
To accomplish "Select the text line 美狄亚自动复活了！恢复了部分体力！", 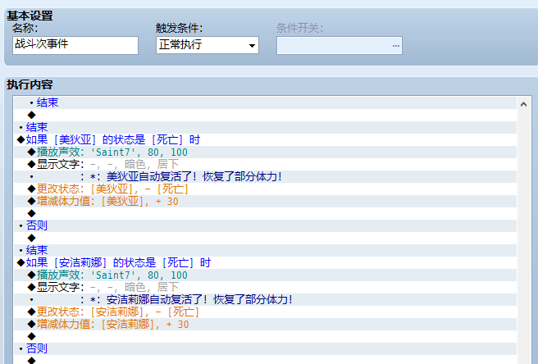I will click(265, 177).
